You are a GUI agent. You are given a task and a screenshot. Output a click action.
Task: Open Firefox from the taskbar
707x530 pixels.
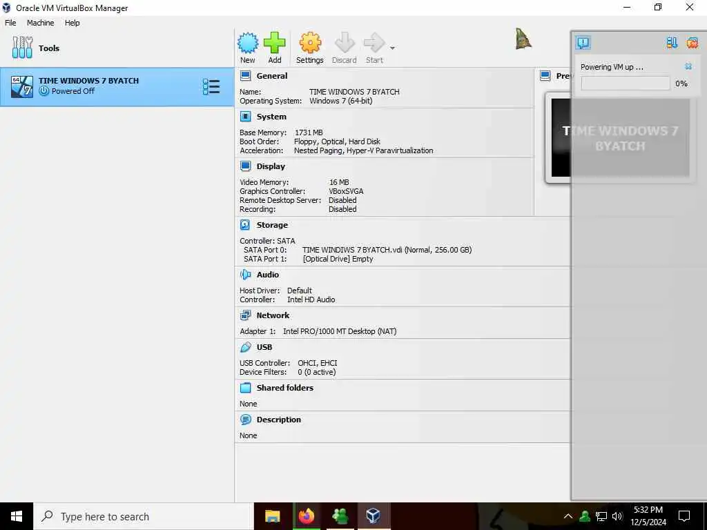tap(307, 516)
